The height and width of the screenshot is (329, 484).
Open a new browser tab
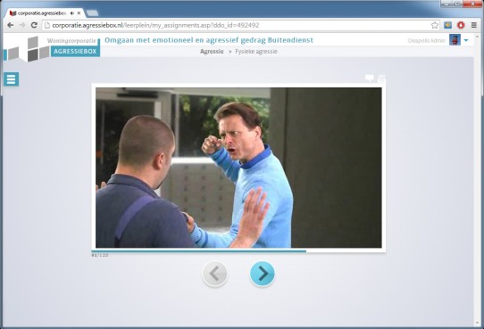[x=92, y=13]
